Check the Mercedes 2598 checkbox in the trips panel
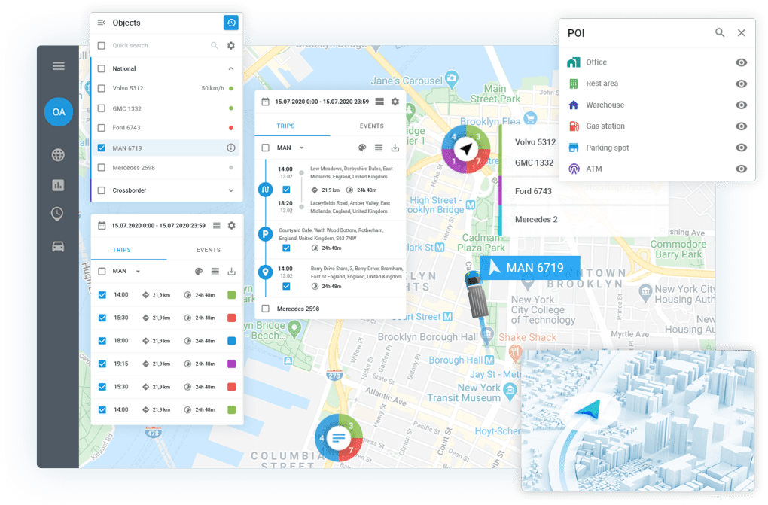The width and height of the screenshot is (768, 505). pos(267,308)
